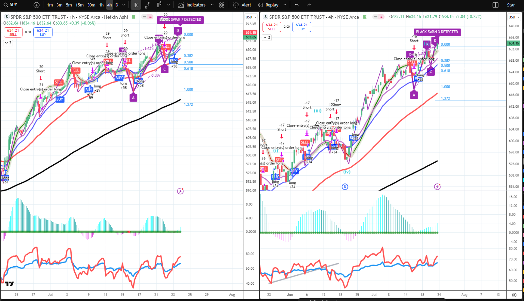Viewport: 524px width, 301px height.
Task: Open chart settings gear at bottom right
Action: point(514,295)
